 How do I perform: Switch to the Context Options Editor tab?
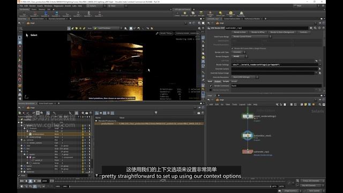point(232,19)
